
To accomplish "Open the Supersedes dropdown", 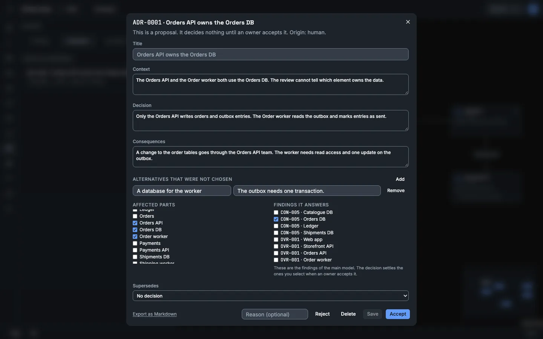I will point(271,296).
